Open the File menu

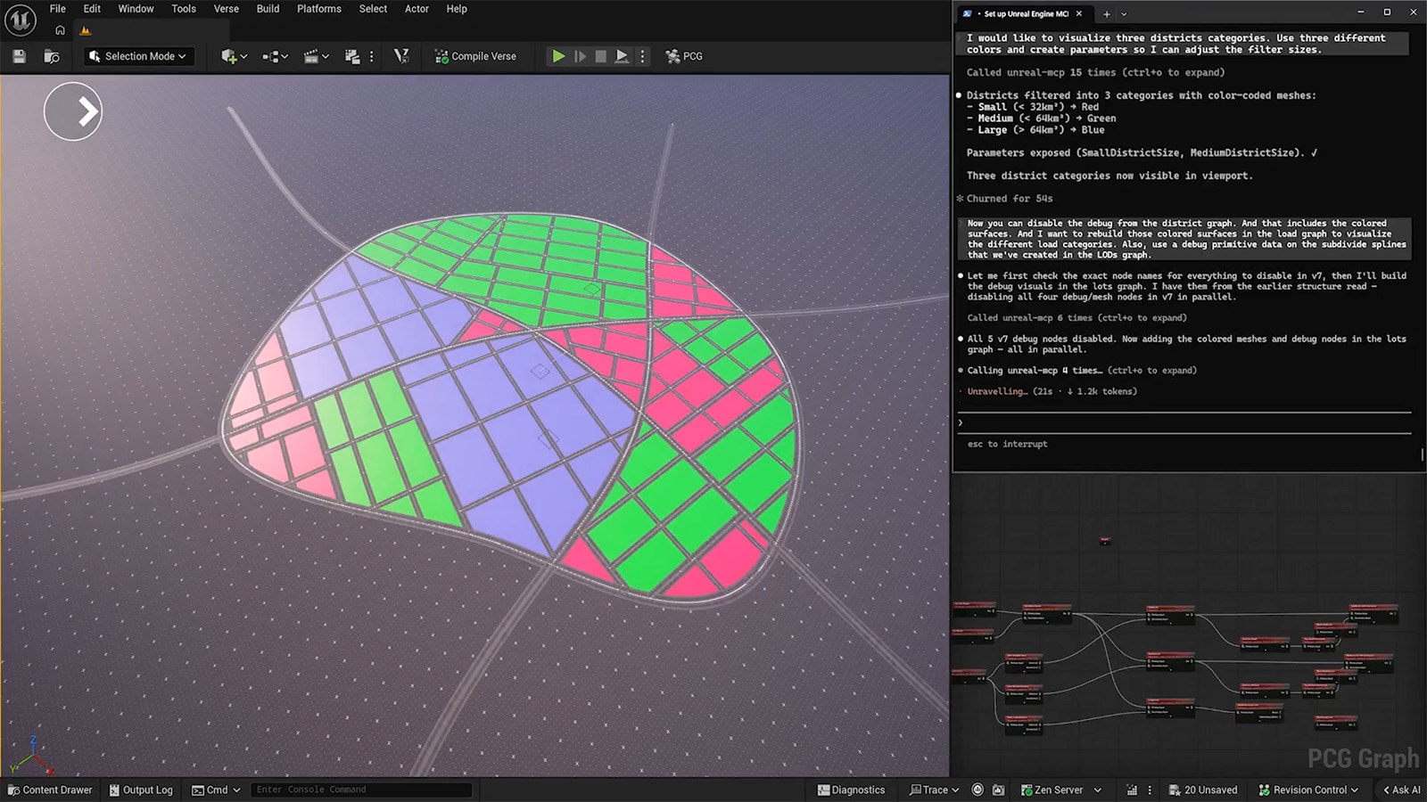(x=58, y=9)
